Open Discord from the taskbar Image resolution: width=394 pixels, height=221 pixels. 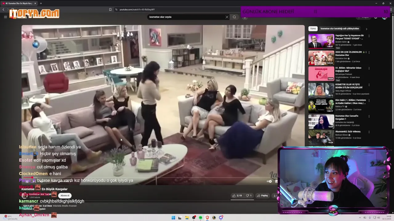221,218
